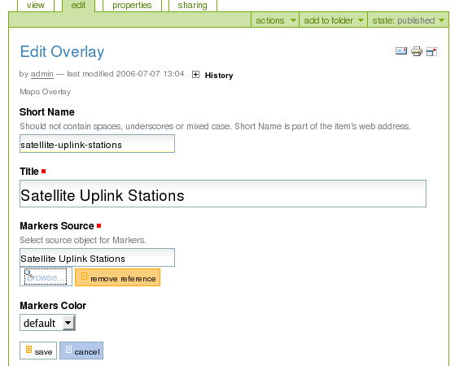Click the send-to-email envelope icon
455x366 pixels.
click(401, 51)
